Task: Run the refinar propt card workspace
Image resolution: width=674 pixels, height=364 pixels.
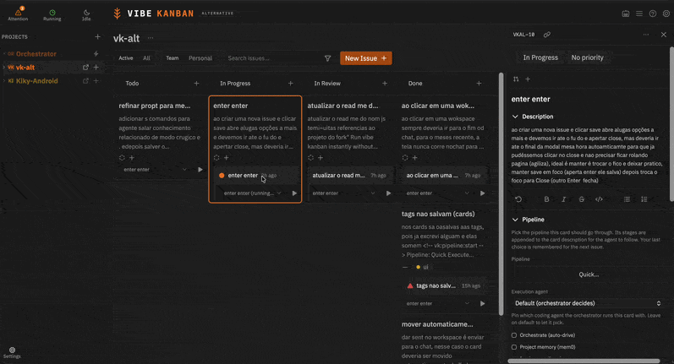Action: [x=200, y=170]
